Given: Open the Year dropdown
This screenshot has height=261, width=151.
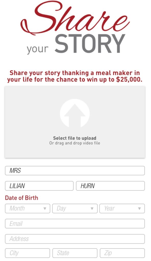Looking at the screenshot, I should point(122,208).
